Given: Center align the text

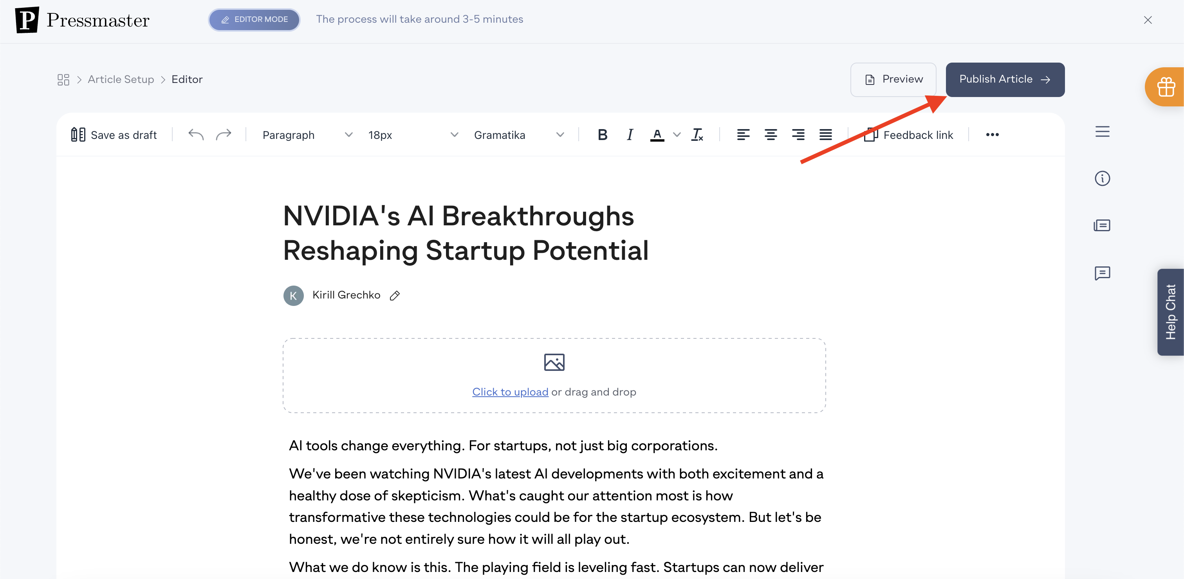Looking at the screenshot, I should (771, 135).
